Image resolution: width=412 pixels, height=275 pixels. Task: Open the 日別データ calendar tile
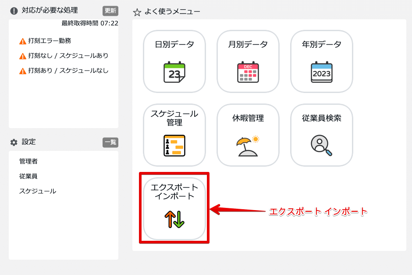click(x=174, y=61)
